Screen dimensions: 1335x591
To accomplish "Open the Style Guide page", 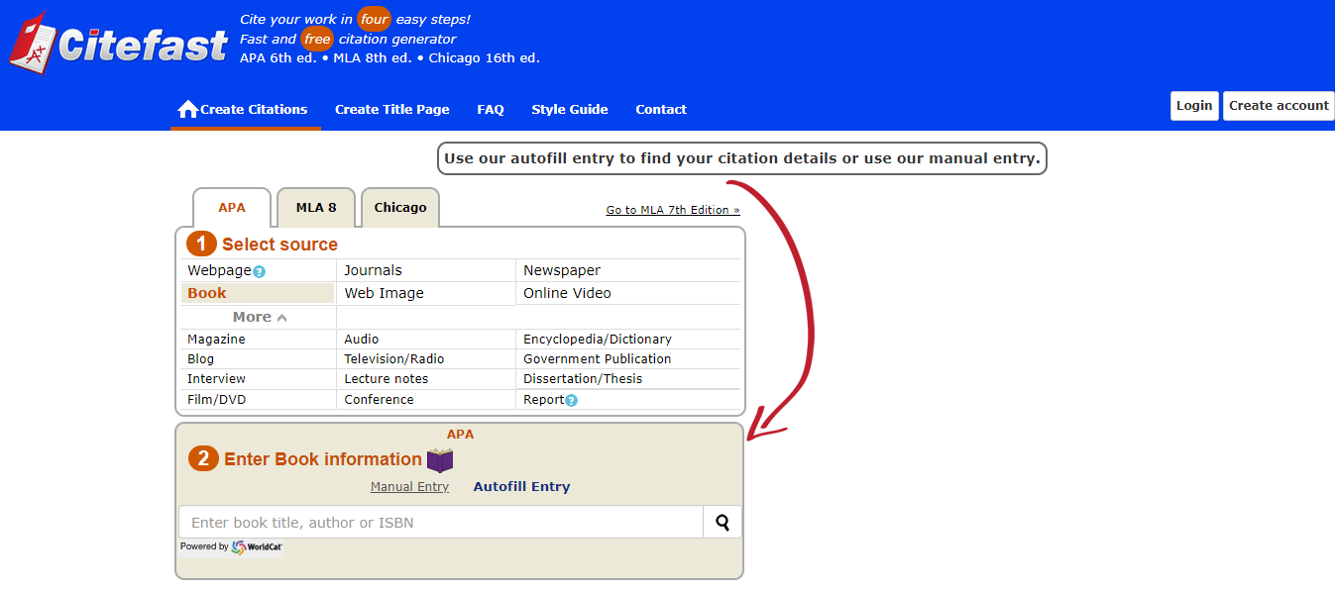I will (570, 109).
